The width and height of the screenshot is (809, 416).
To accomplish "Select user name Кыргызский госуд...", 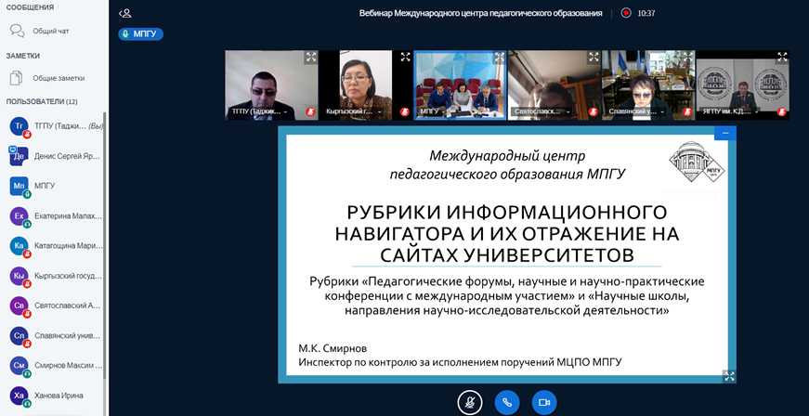I will tap(68, 275).
